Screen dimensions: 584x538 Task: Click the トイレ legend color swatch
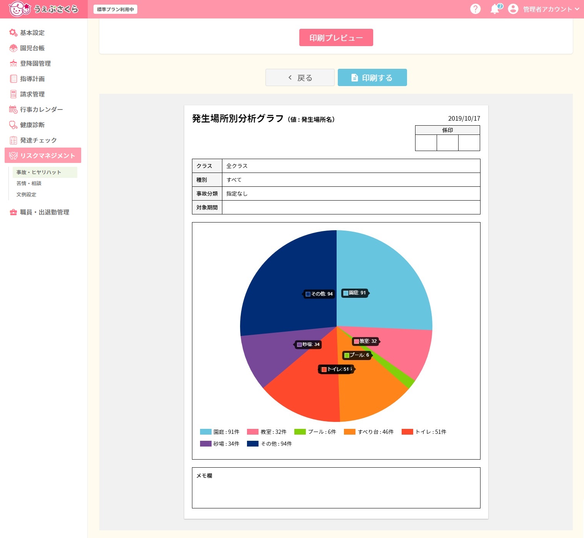click(407, 432)
